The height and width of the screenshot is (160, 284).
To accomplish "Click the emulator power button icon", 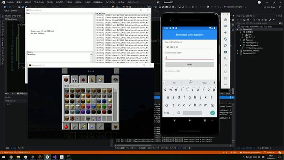I will [x=225, y=20].
